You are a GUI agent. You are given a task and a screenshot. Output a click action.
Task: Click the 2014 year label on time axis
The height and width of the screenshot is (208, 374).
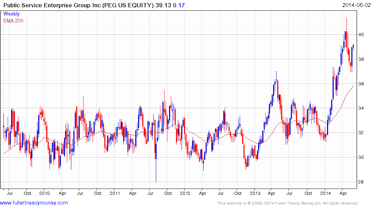(x=326, y=193)
